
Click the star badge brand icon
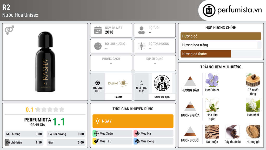[x=98, y=83]
